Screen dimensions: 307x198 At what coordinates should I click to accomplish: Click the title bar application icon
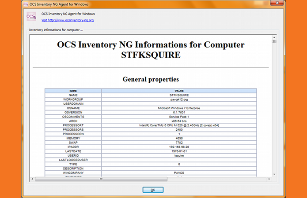(x=26, y=4)
